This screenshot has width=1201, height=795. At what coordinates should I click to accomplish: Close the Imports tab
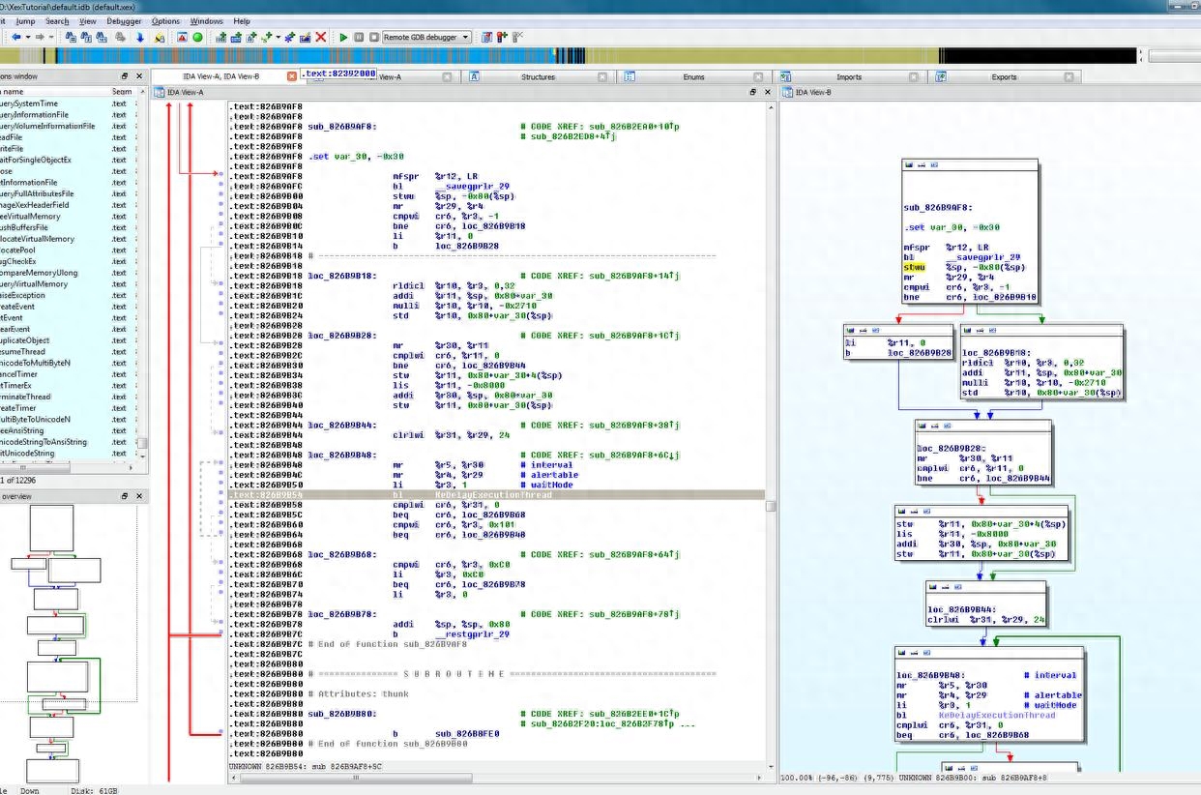coord(914,76)
